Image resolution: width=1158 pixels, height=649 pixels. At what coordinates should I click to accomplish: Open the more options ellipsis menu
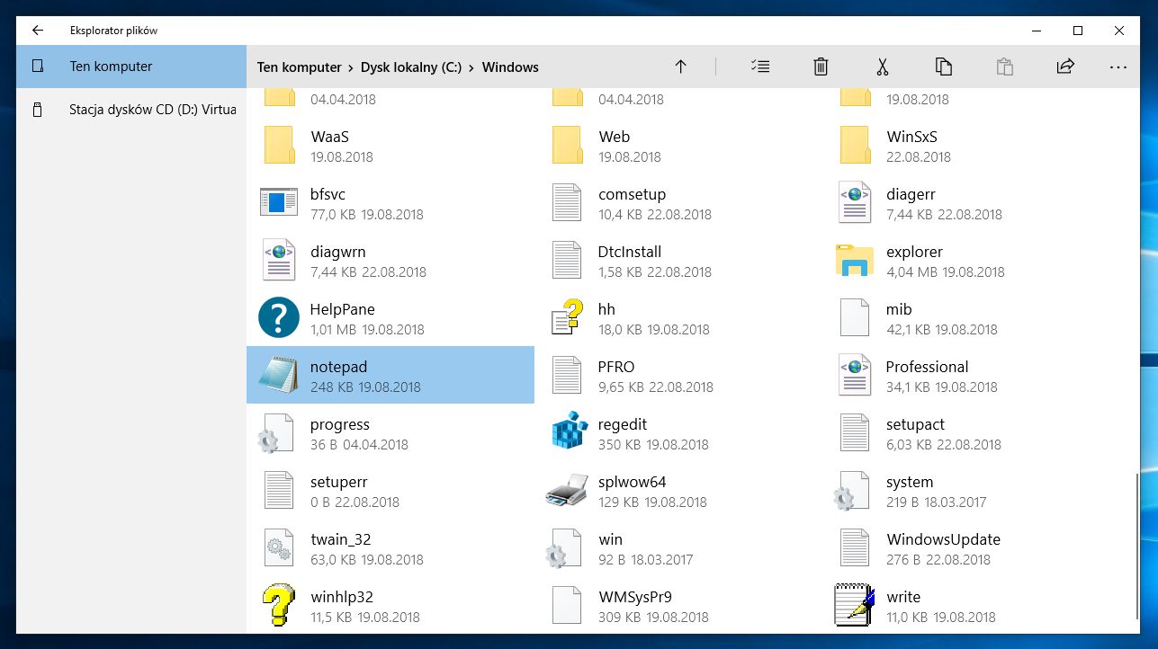click(1118, 67)
